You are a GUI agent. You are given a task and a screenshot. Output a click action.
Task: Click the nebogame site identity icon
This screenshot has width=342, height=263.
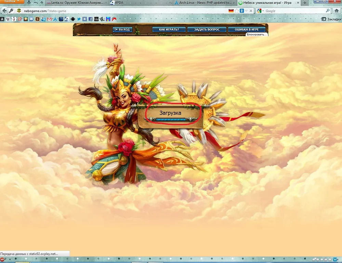pyautogui.click(x=19, y=11)
